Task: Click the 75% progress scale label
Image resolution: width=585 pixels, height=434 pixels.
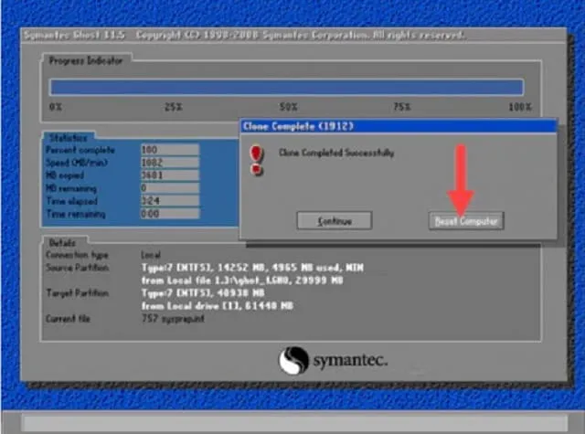Action: (402, 108)
